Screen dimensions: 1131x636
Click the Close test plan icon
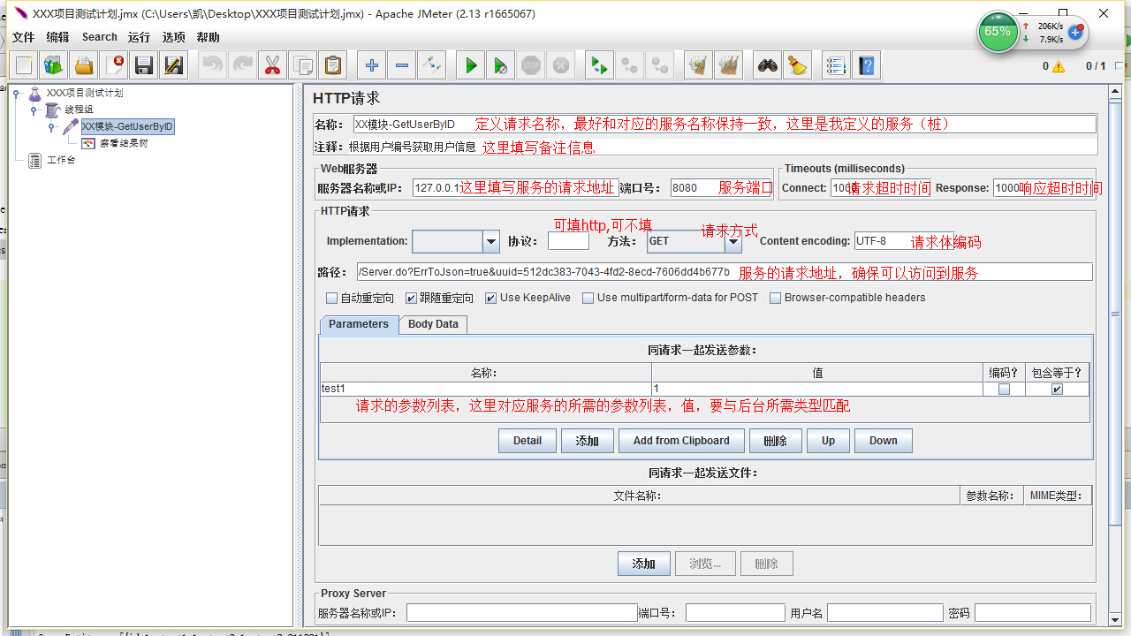point(114,65)
